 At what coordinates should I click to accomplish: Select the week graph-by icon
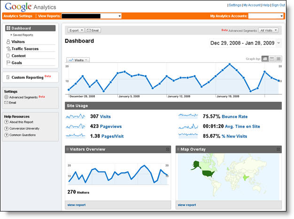[271, 59]
